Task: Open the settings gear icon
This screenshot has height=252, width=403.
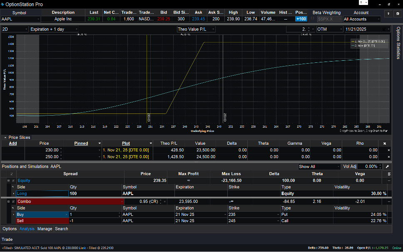Action: coord(398,14)
